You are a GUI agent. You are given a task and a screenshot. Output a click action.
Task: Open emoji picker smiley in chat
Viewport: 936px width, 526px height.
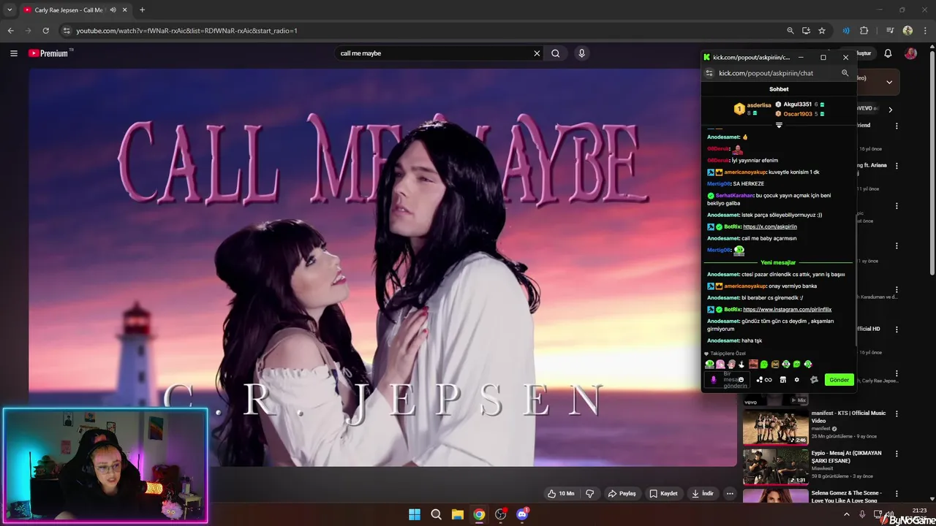pos(741,379)
